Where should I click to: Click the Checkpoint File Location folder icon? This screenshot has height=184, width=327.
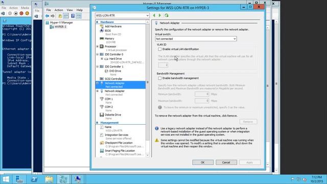102,143
